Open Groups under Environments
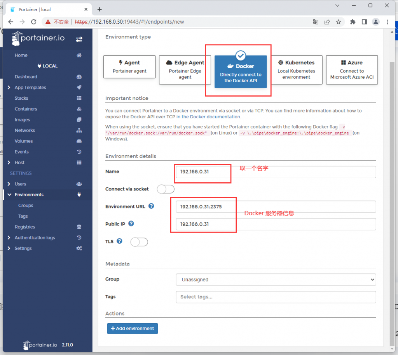Viewport: 398px width, 355px height. click(26, 206)
